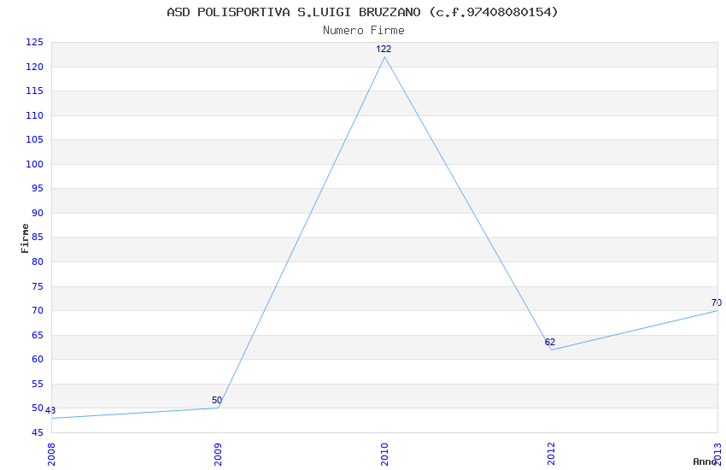
Task: Click the y-axis value 45
Action: coord(37,433)
